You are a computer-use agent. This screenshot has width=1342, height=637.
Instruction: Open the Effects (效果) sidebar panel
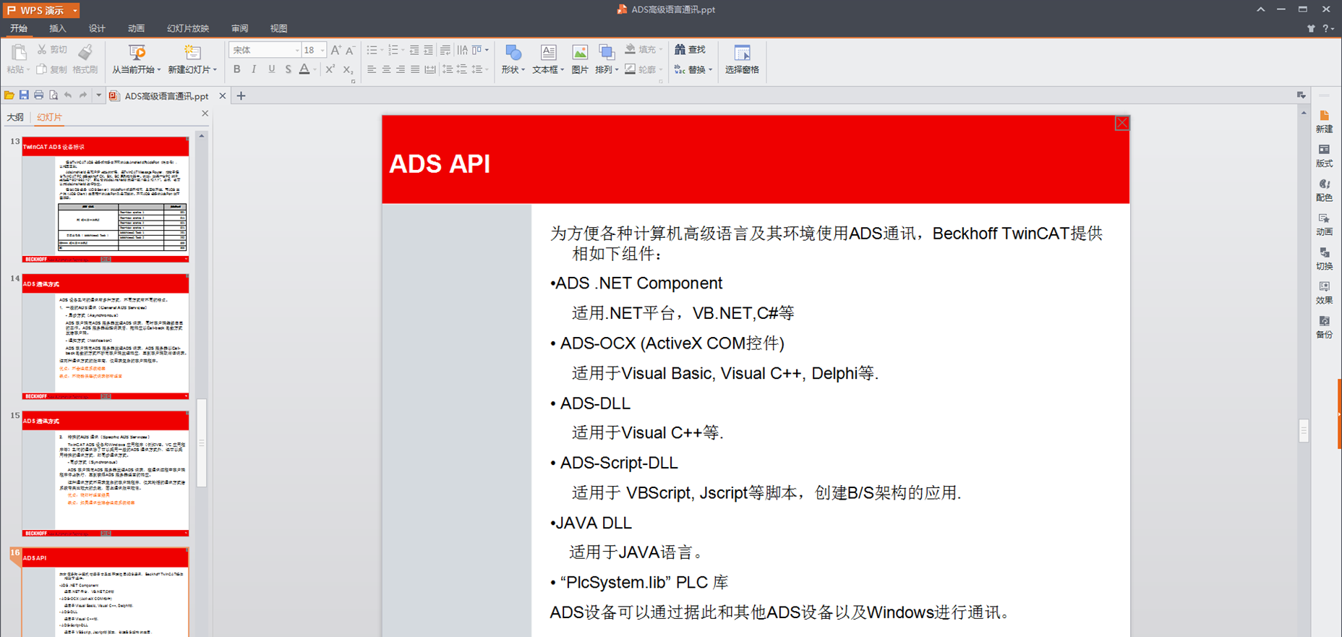click(x=1324, y=293)
